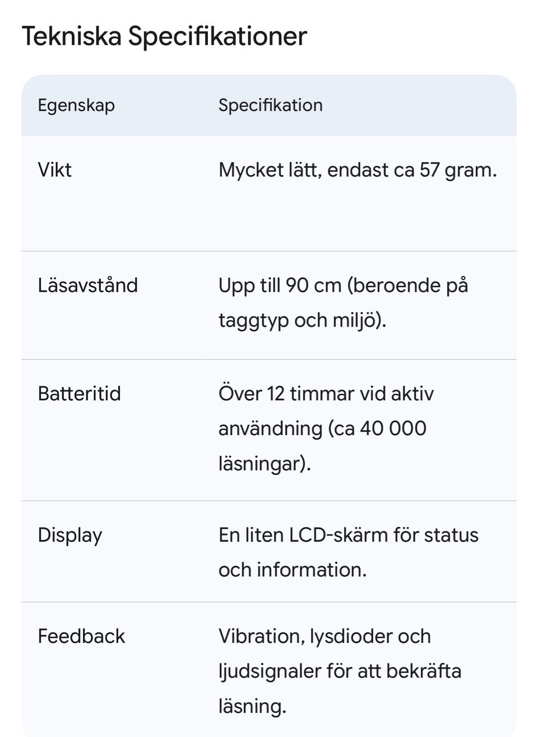
Task: Click the line 'och information.'
Action: (292, 570)
